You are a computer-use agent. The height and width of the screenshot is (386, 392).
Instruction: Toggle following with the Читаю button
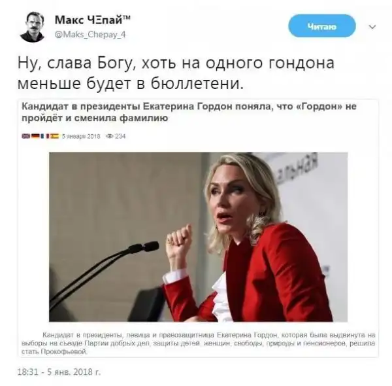pyautogui.click(x=322, y=26)
